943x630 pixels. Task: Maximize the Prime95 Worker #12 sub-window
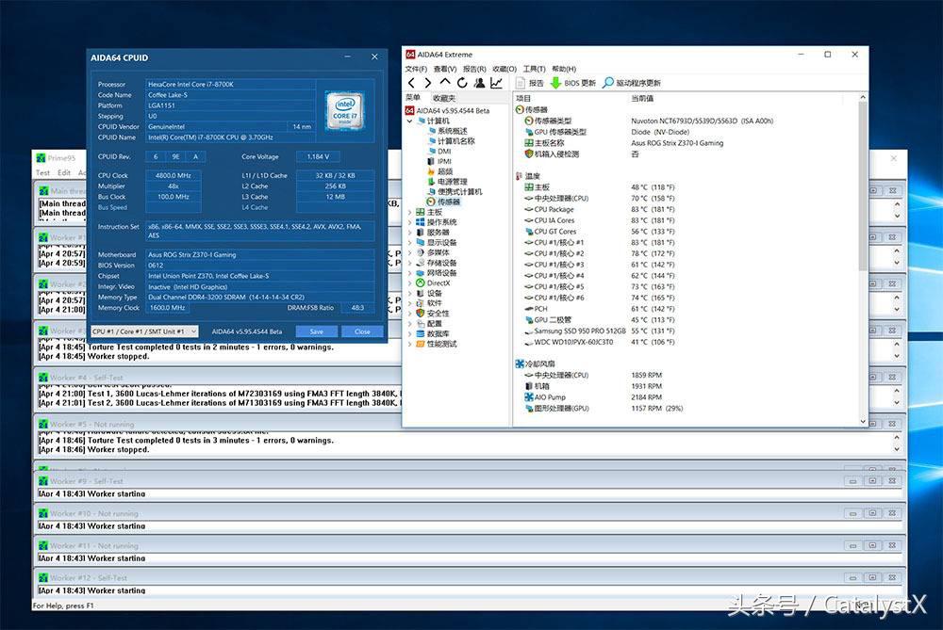pyautogui.click(x=872, y=578)
